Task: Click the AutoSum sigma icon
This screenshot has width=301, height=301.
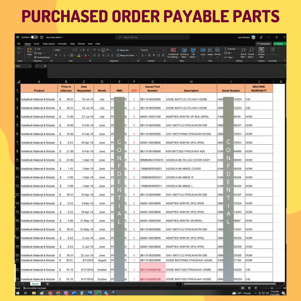Action: [226, 49]
